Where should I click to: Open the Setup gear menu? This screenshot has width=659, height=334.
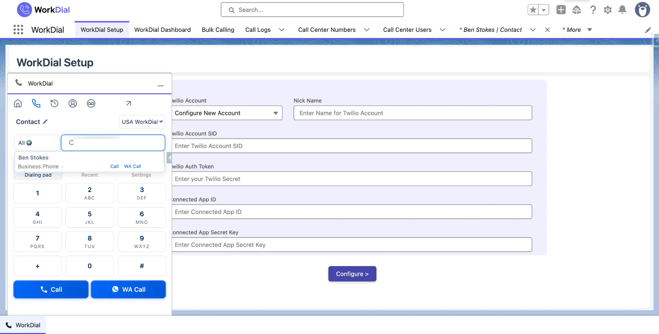(x=608, y=10)
